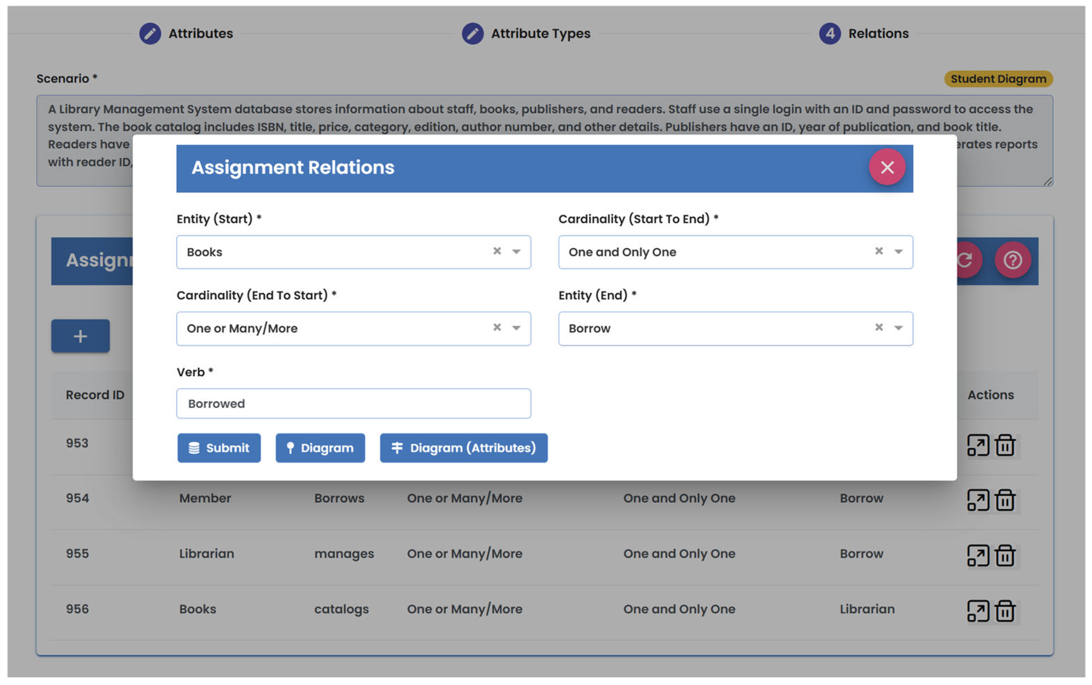Expand the Entity (Start) dropdown
Screen dimensions: 1092x685
point(516,251)
